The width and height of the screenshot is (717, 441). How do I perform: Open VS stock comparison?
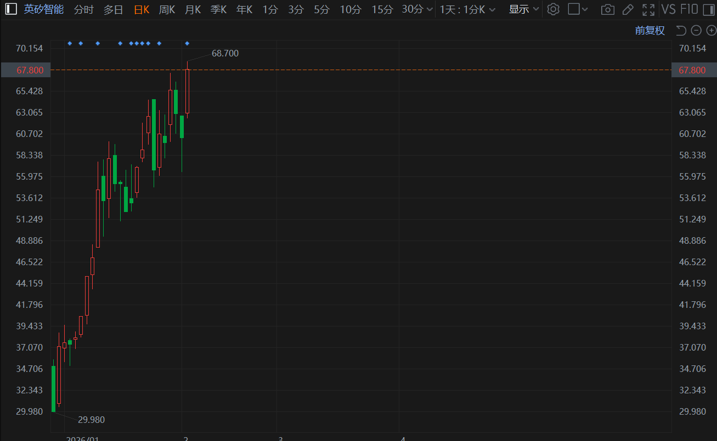click(x=668, y=9)
